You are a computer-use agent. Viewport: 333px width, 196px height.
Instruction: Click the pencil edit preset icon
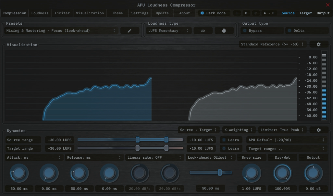tap(129, 31)
